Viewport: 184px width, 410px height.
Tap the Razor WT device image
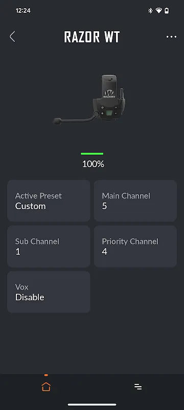click(90, 100)
